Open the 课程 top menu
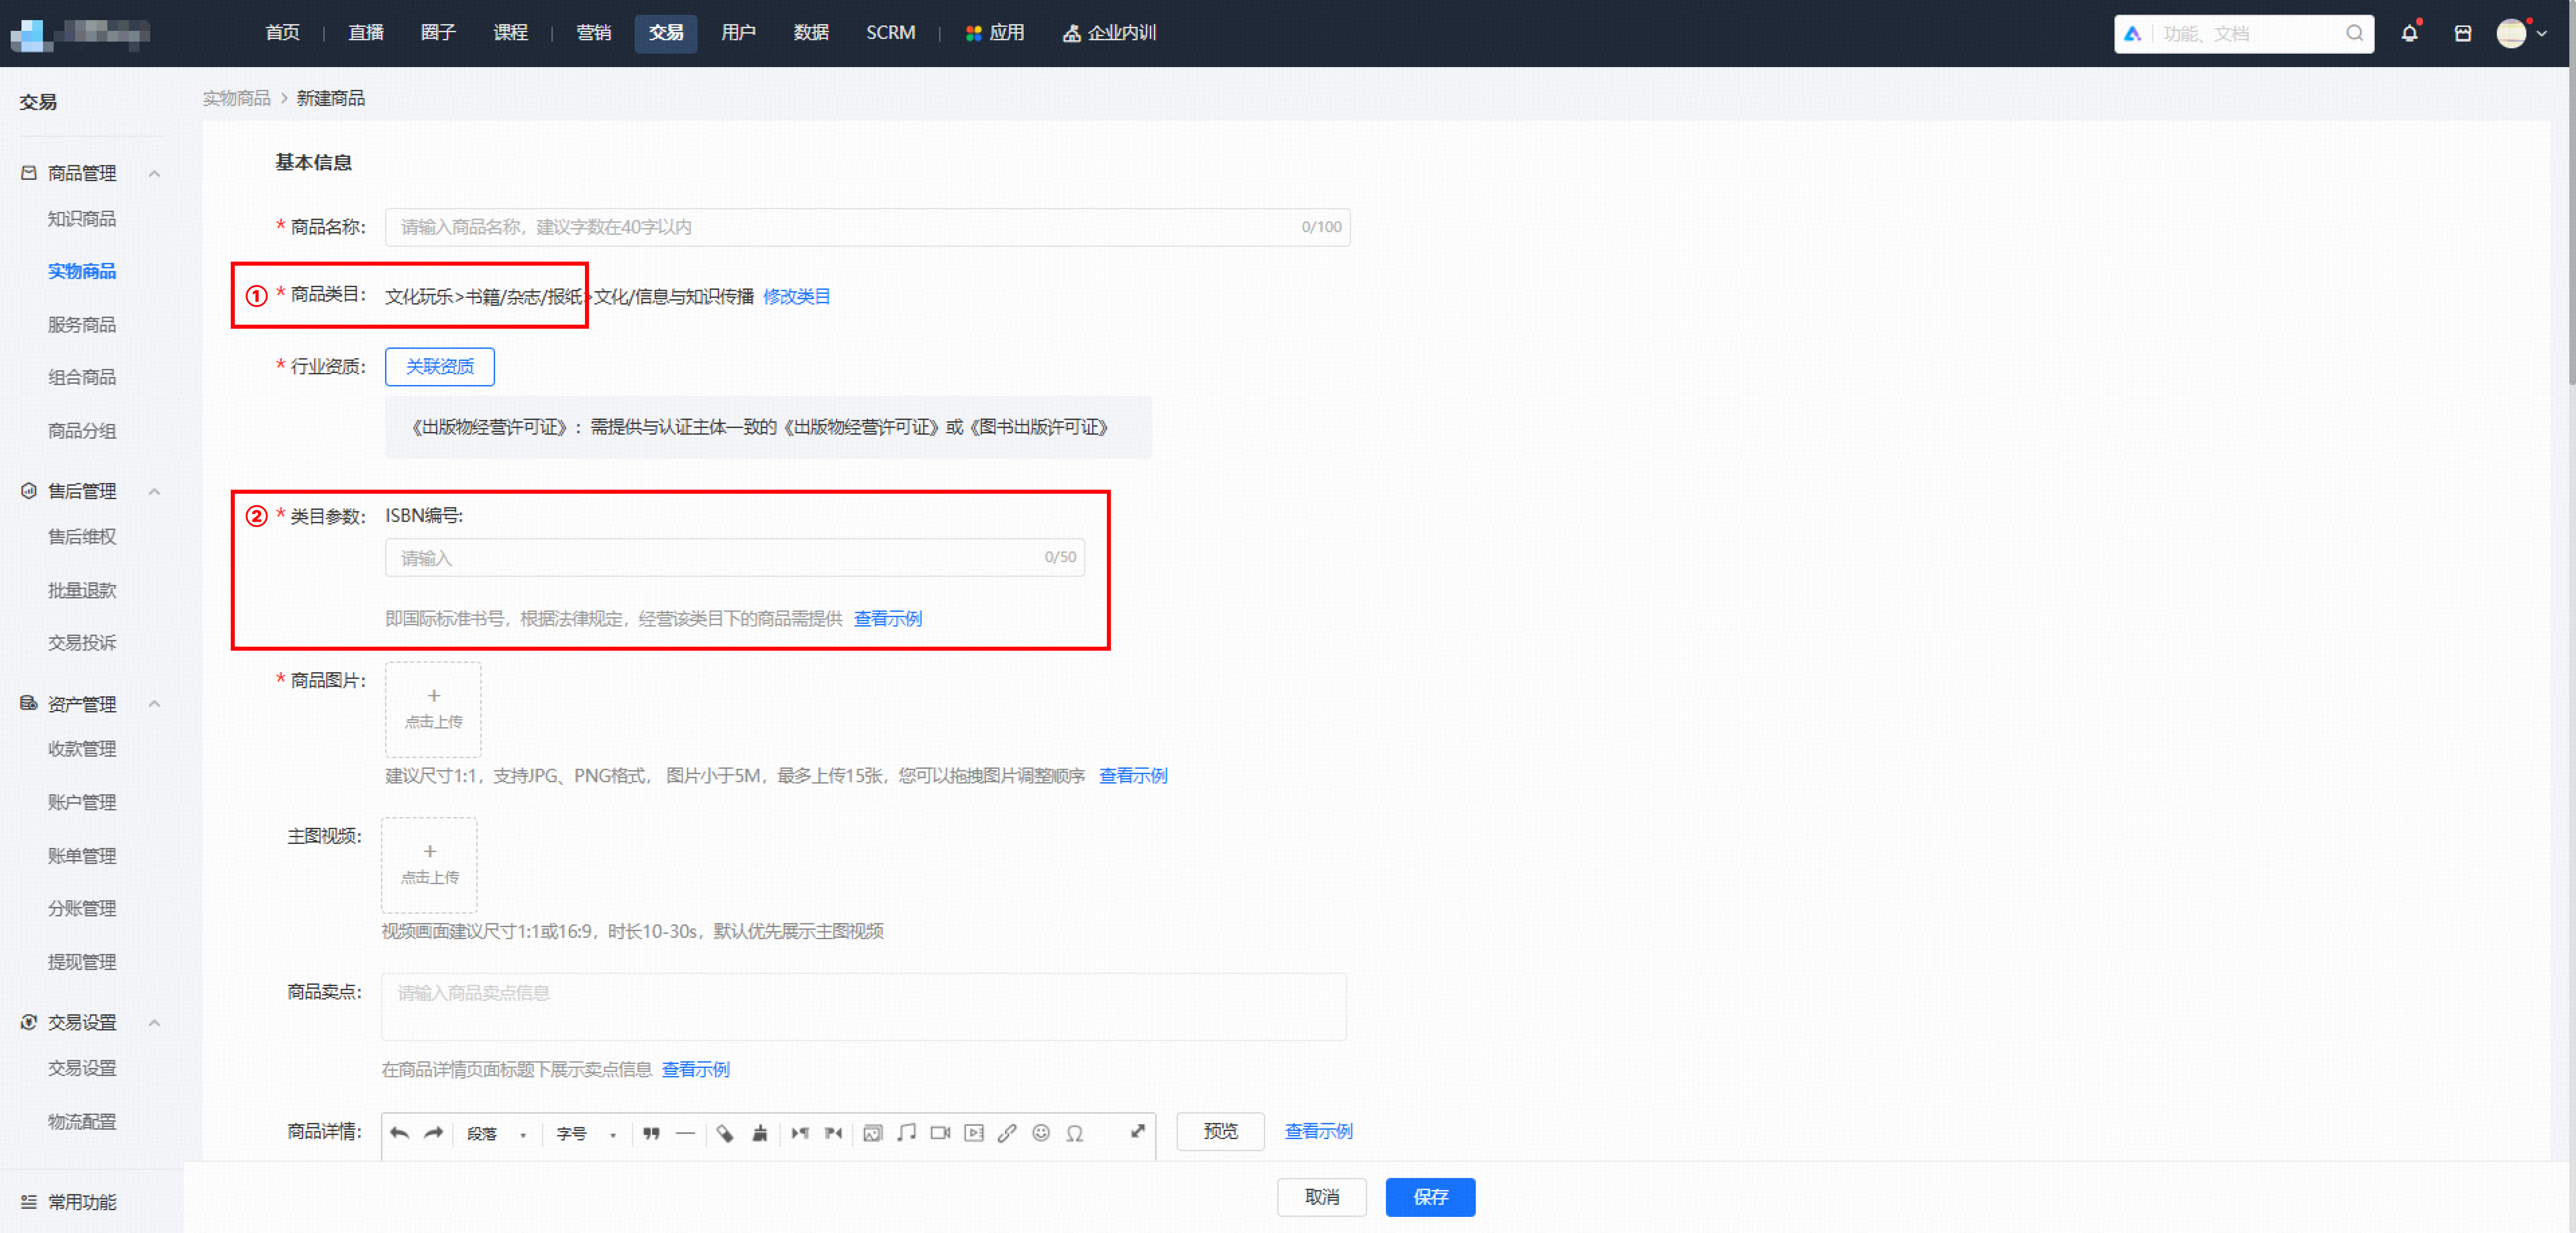 pos(511,33)
